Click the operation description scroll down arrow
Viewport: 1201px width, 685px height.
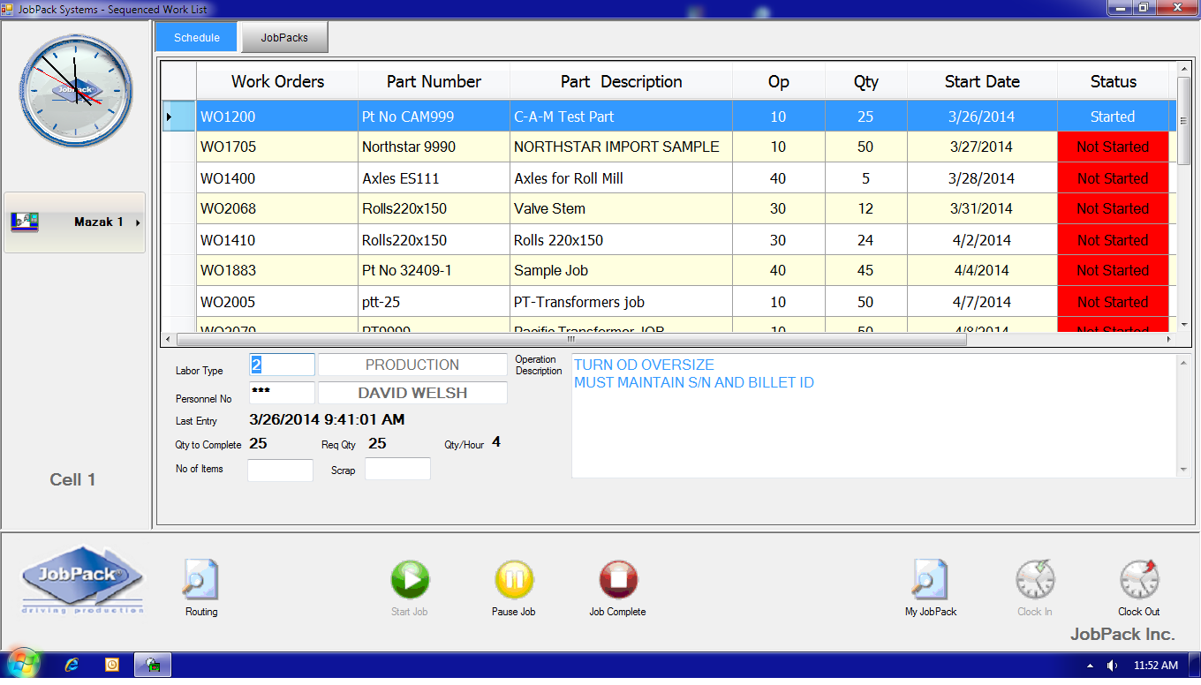coord(1184,470)
